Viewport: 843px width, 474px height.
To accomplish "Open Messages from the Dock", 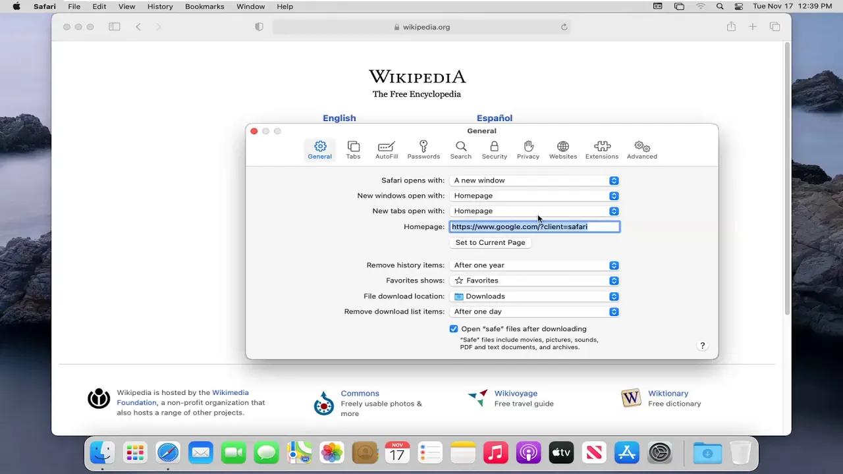I will coord(266,453).
